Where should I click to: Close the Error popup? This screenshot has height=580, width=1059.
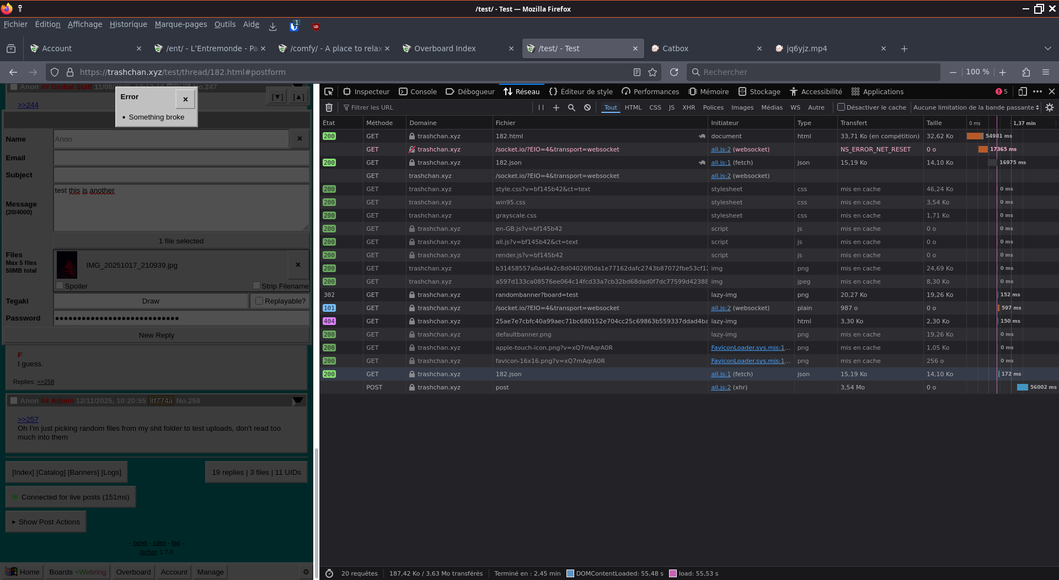185,99
